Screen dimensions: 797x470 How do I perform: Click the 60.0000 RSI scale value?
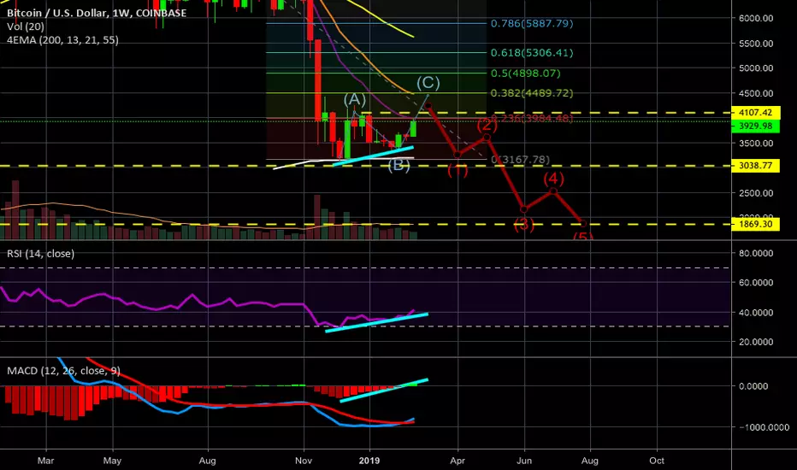pos(756,283)
